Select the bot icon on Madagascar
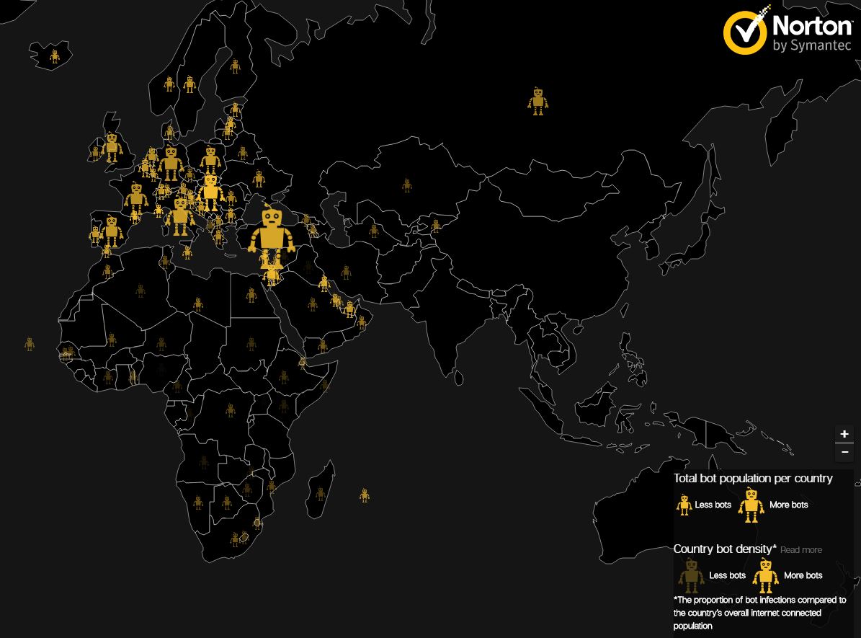This screenshot has width=861, height=638. [320, 494]
